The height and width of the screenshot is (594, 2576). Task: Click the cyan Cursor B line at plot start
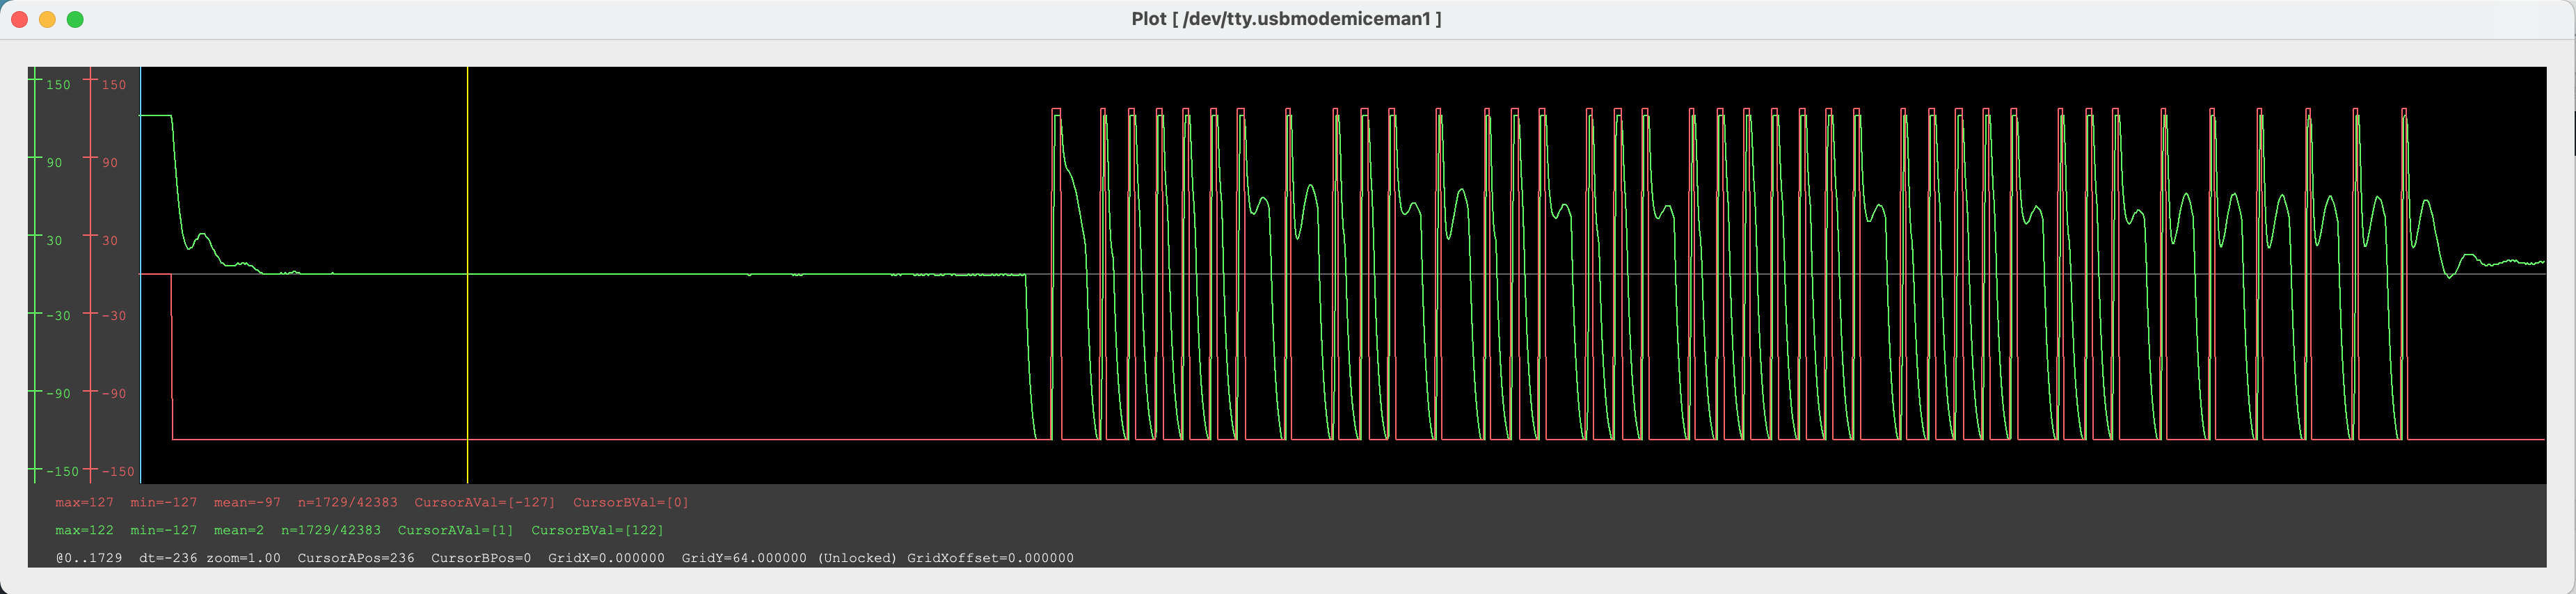pyautogui.click(x=141, y=275)
